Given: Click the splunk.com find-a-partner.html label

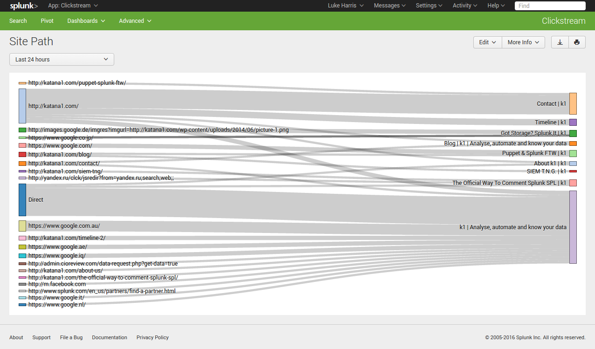Looking at the screenshot, I should pyautogui.click(x=102, y=291).
